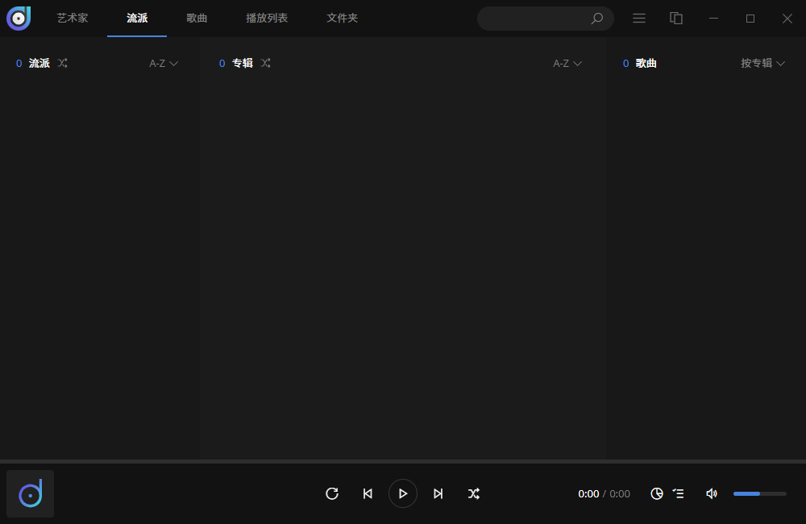Click the 专辑 column heading
The width and height of the screenshot is (806, 524).
tap(243, 63)
